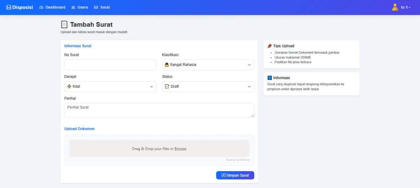Click the Tambah Surat page title

tap(91, 25)
